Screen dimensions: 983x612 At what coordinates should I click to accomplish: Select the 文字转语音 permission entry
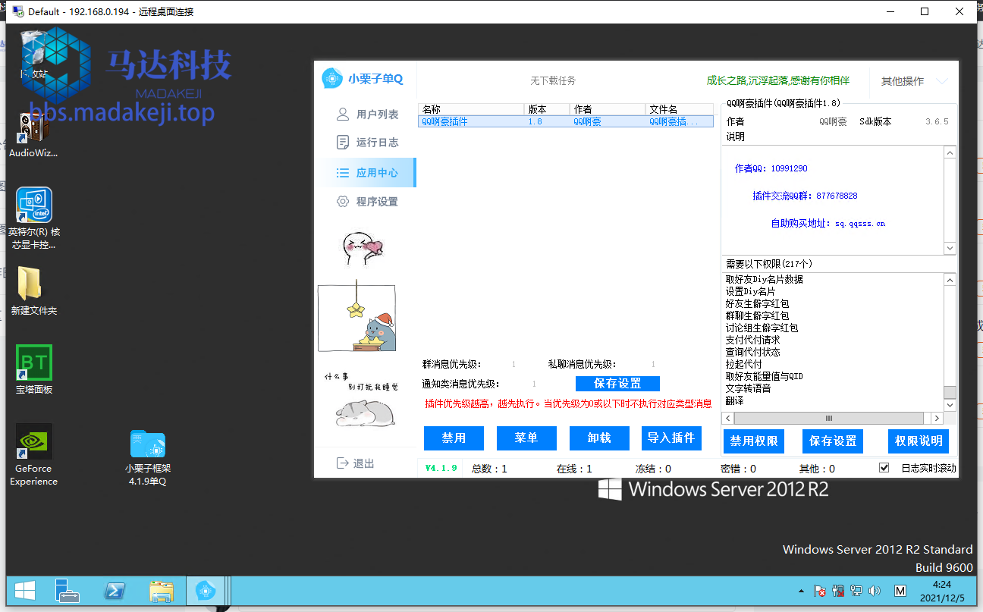[x=748, y=388]
